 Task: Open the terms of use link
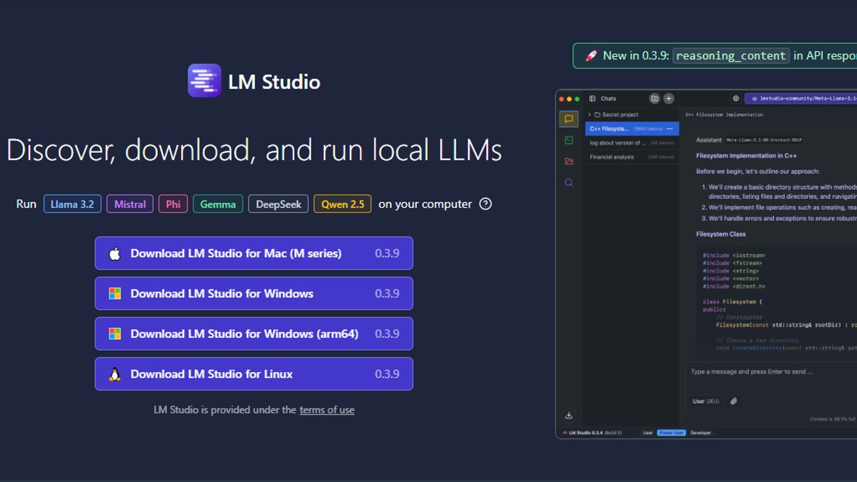(326, 410)
